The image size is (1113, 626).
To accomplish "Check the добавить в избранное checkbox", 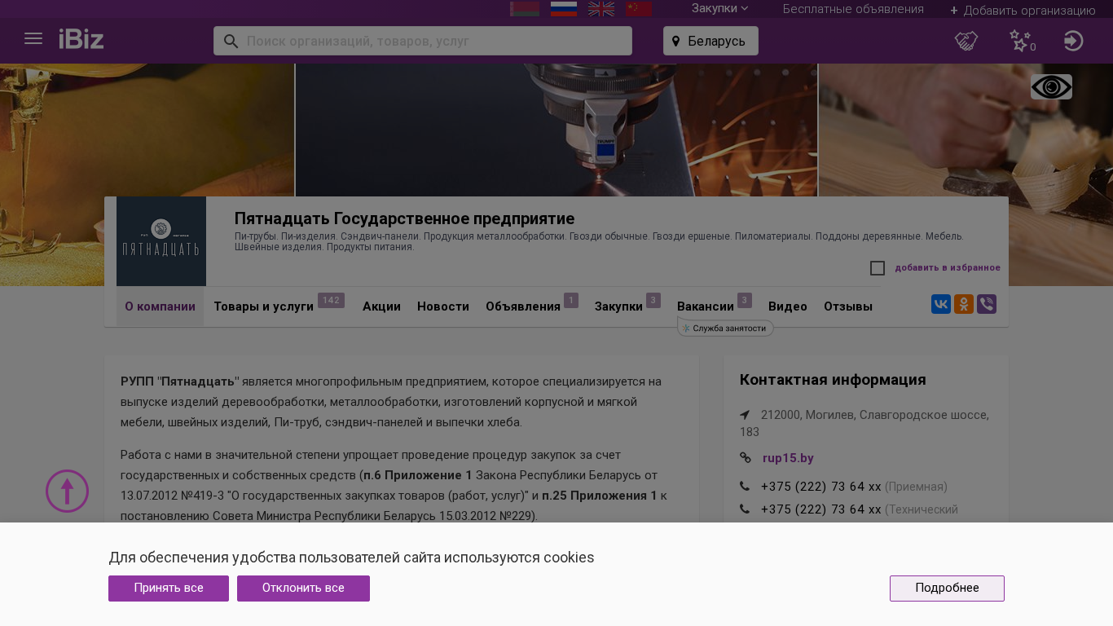I will point(878,268).
